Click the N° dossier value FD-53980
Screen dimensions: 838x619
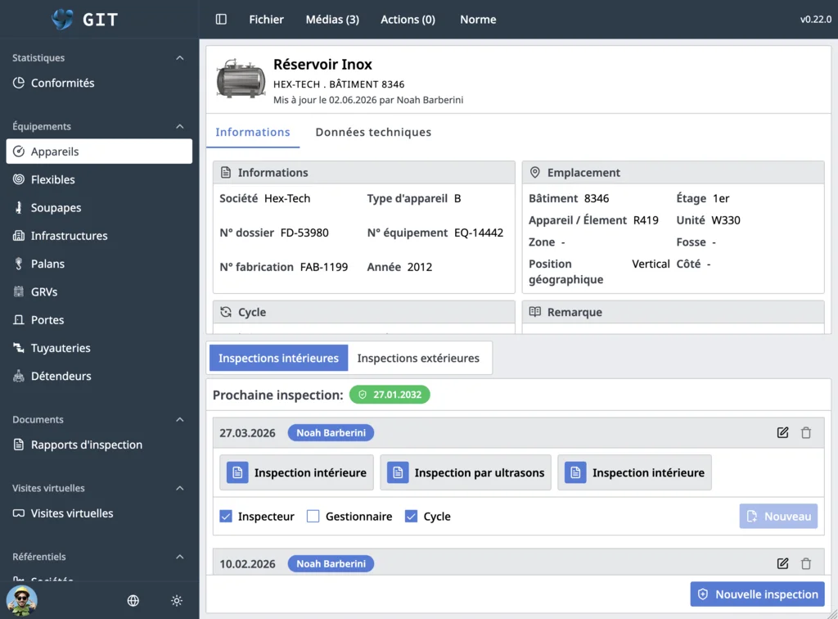tap(304, 233)
